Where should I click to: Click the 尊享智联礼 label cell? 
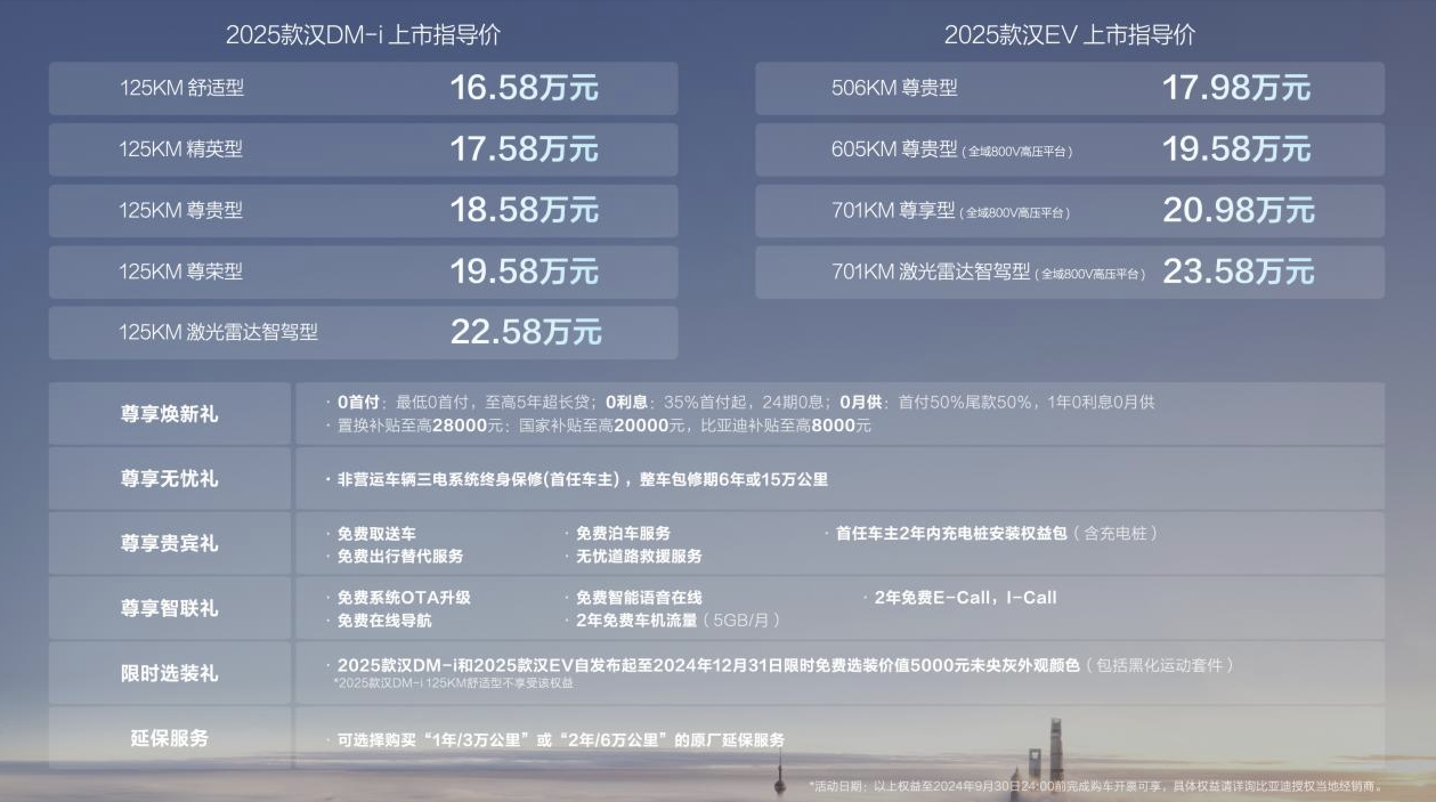click(169, 608)
